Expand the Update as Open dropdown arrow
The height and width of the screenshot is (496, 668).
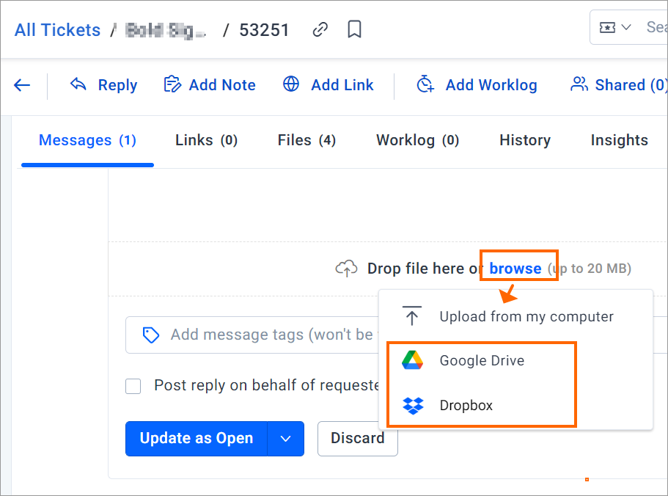[286, 439]
